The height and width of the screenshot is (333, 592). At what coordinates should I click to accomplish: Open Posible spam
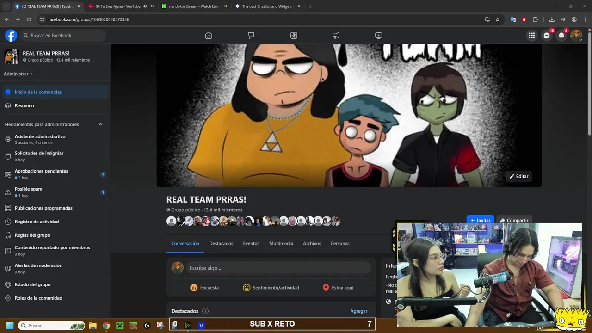[x=55, y=192]
